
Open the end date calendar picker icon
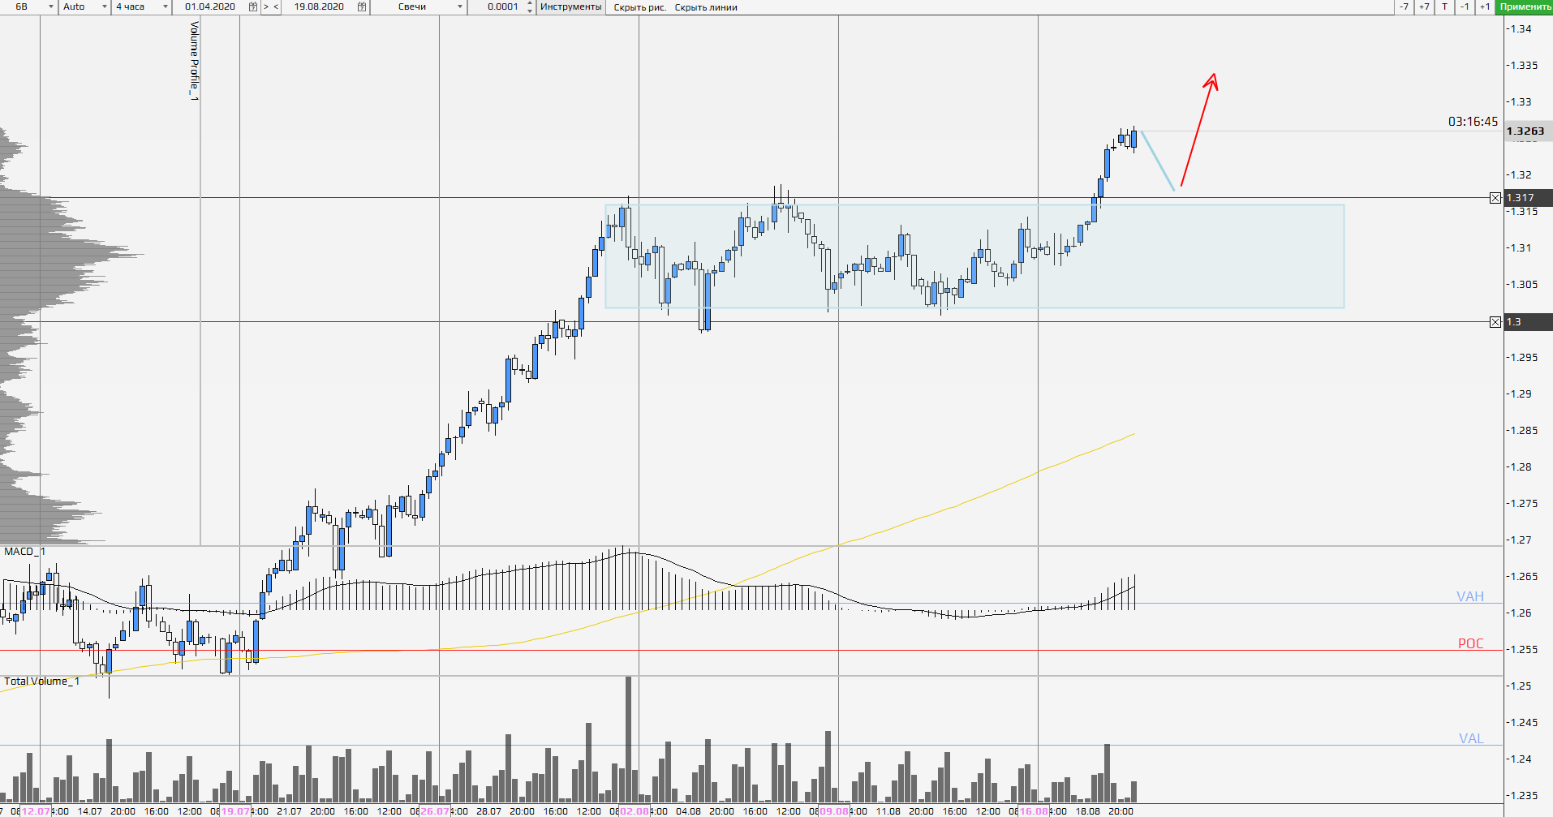pyautogui.click(x=362, y=6)
